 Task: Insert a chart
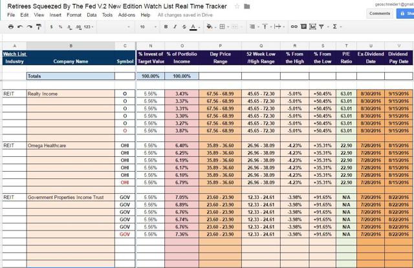312,26
